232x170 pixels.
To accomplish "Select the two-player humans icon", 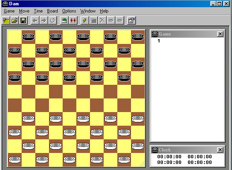I will [x=73, y=20].
